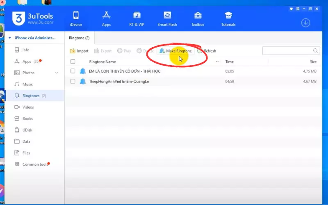
Task: Click the 05:05 time value
Action: point(230,71)
